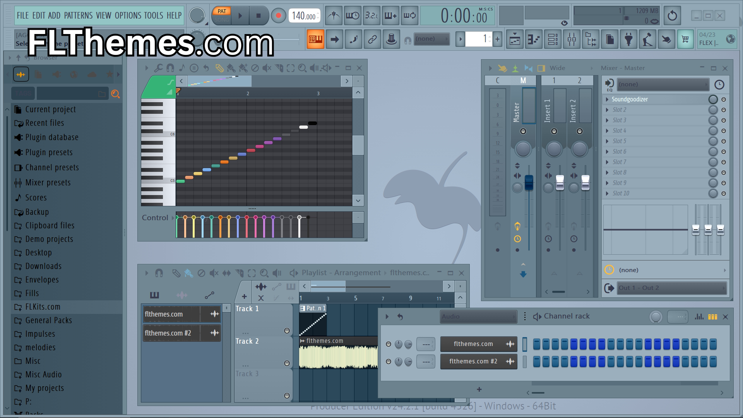Open the Piano roll view from the toolbar

[534, 39]
